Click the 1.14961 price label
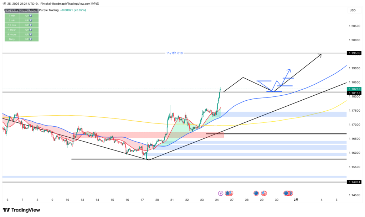The width and height of the screenshot is (365, 217). click(x=355, y=182)
